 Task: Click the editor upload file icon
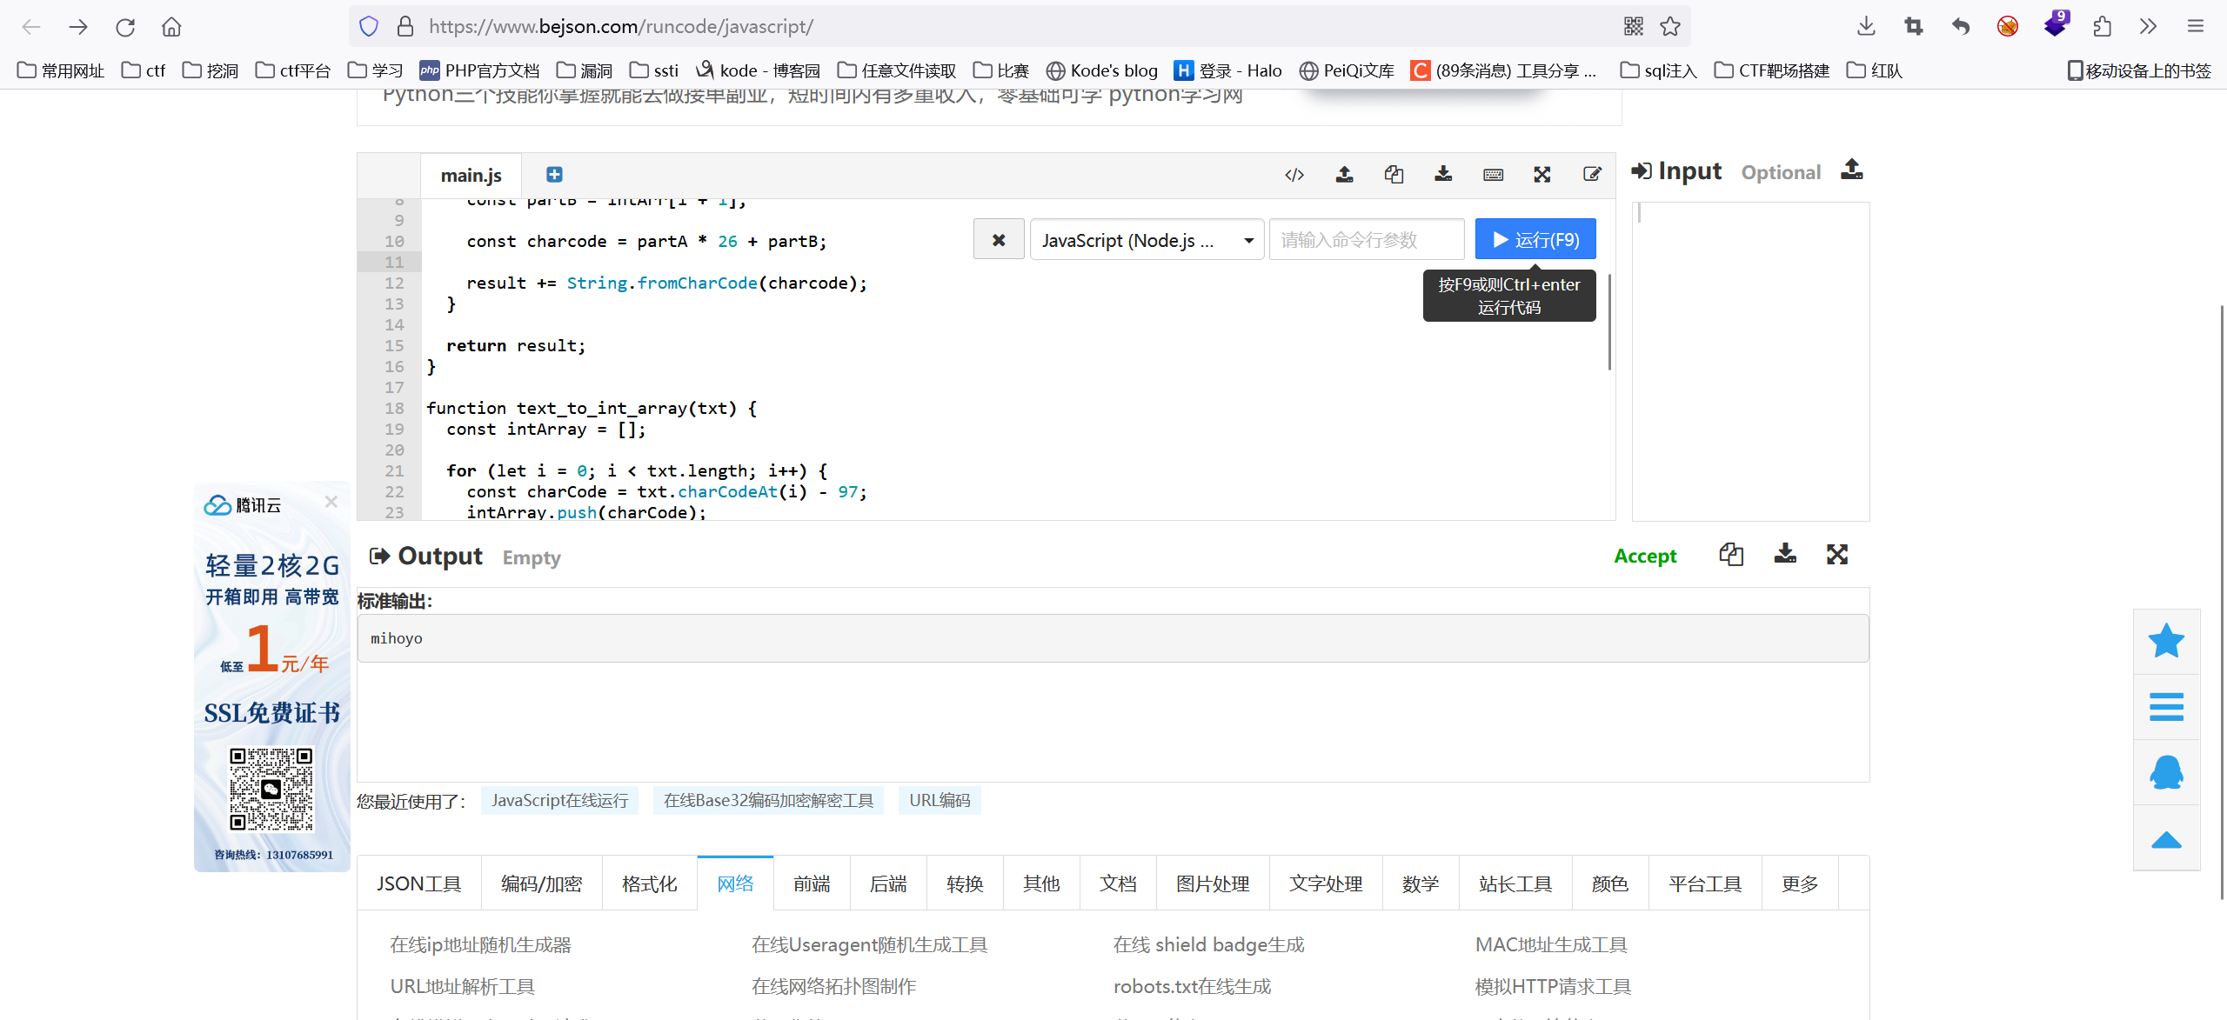coord(1344,175)
